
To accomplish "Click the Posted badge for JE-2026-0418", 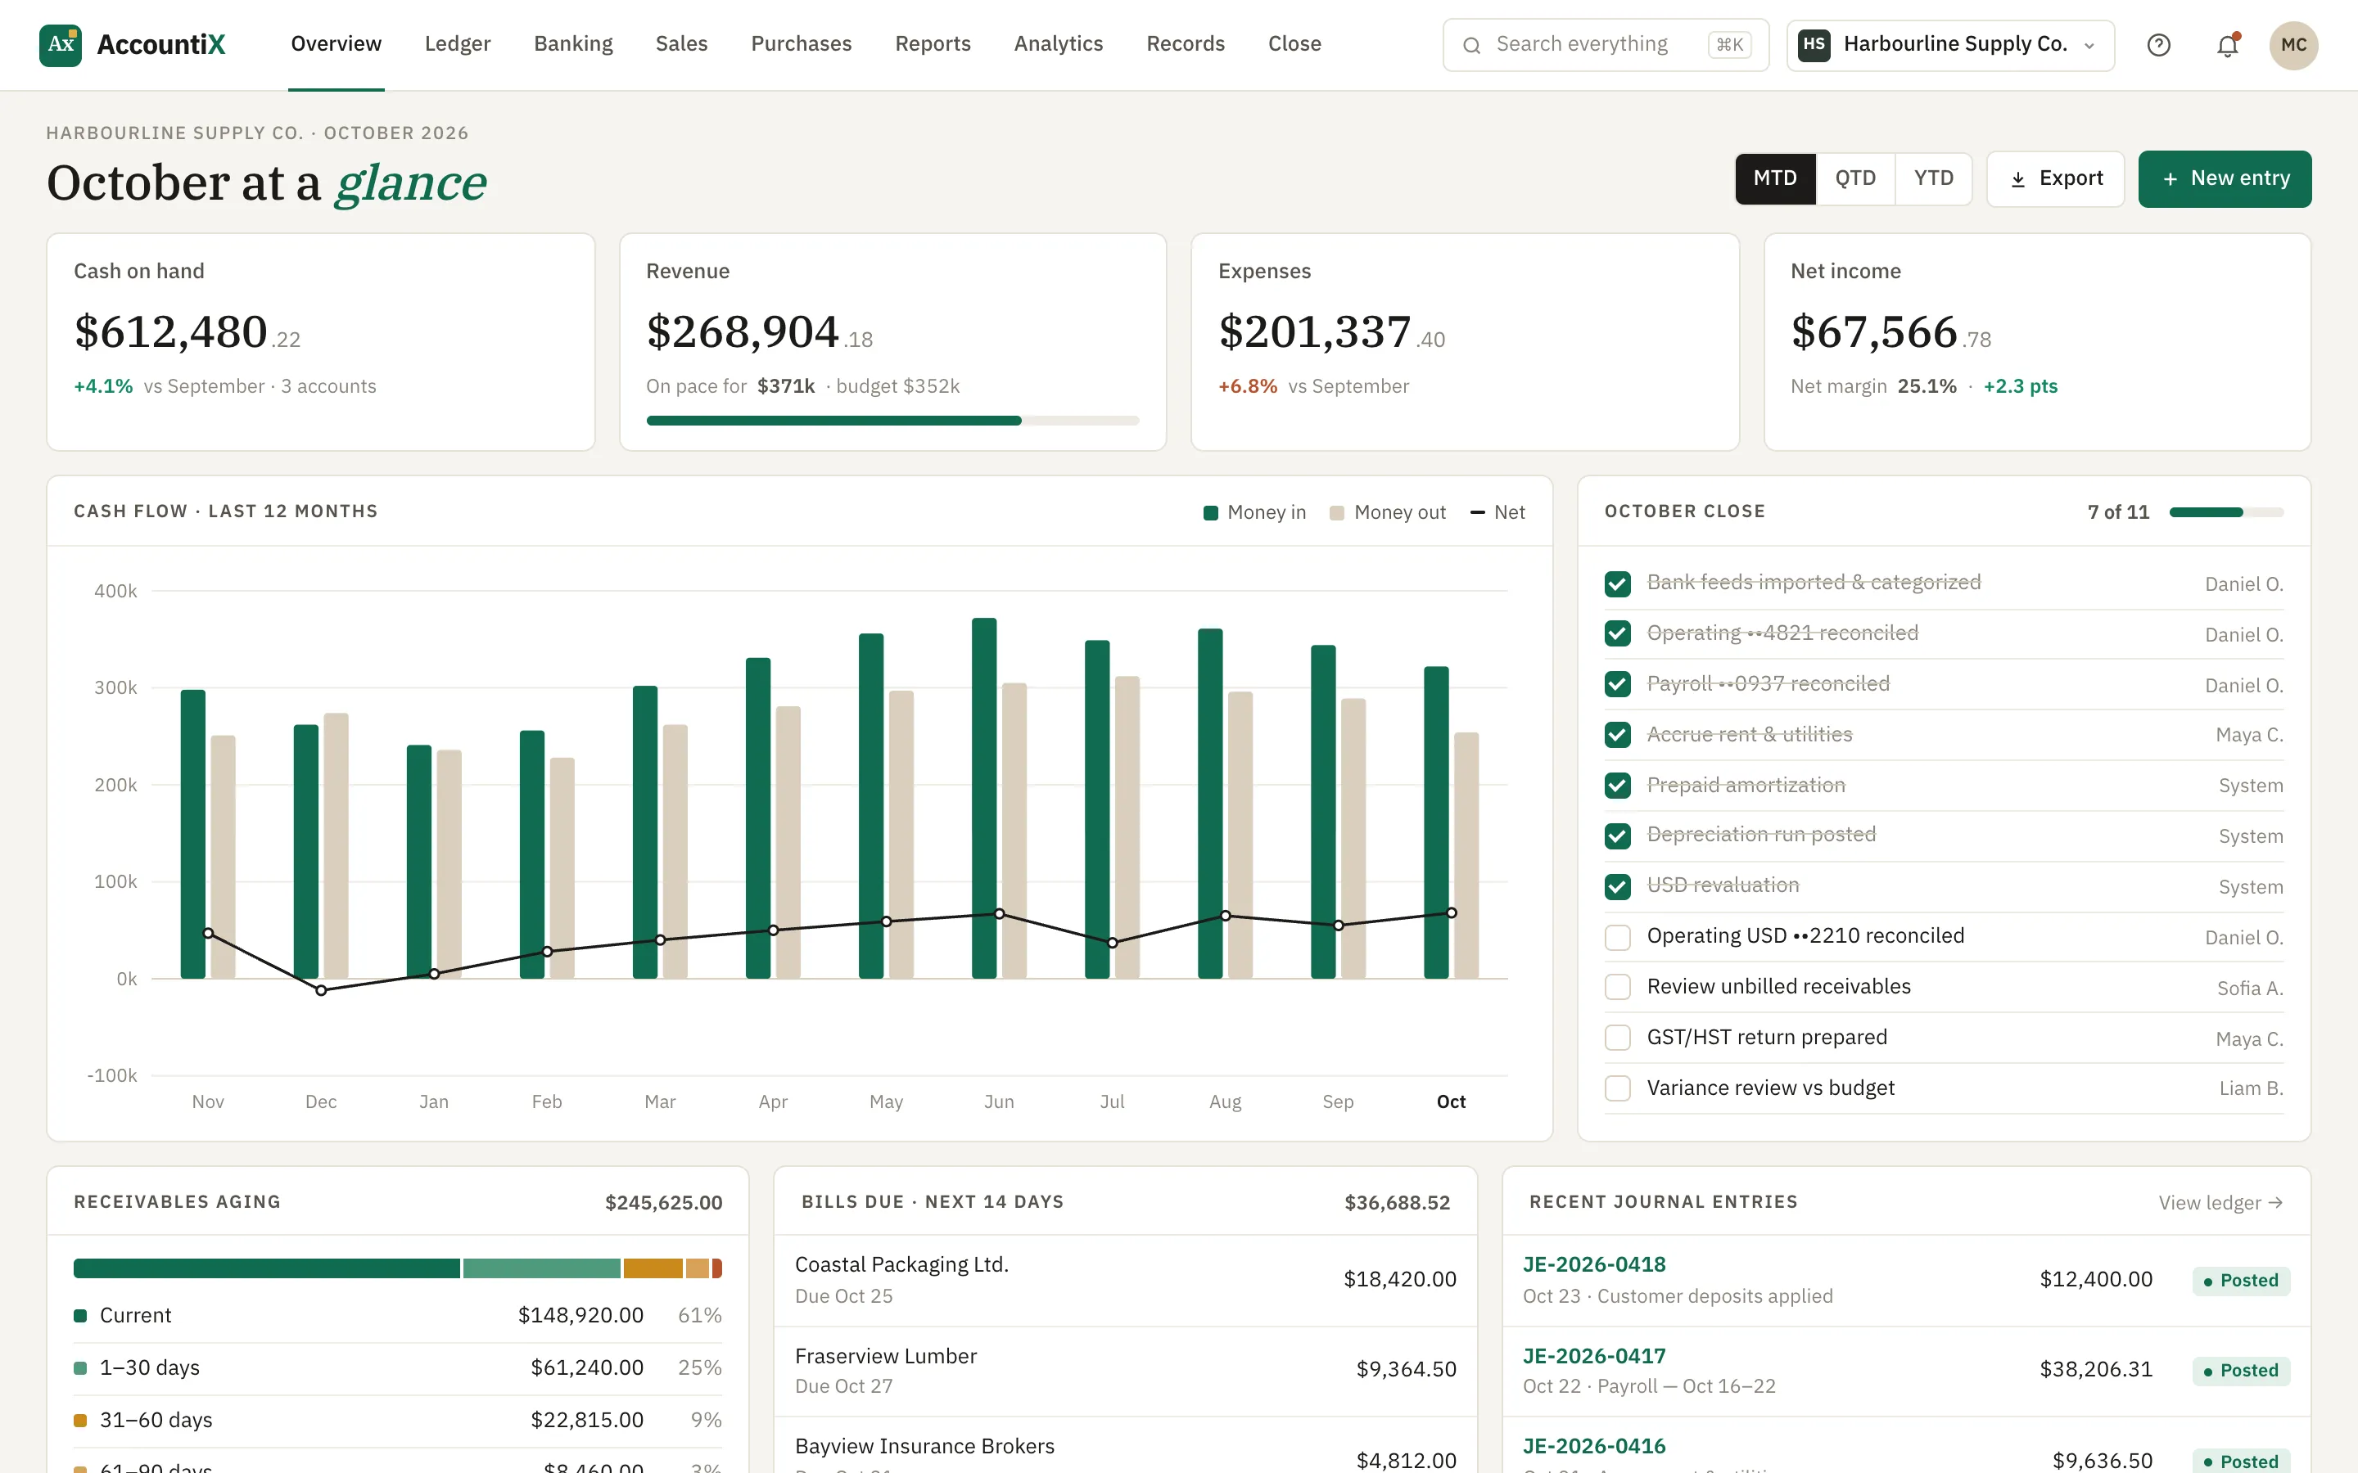I will (2241, 1281).
